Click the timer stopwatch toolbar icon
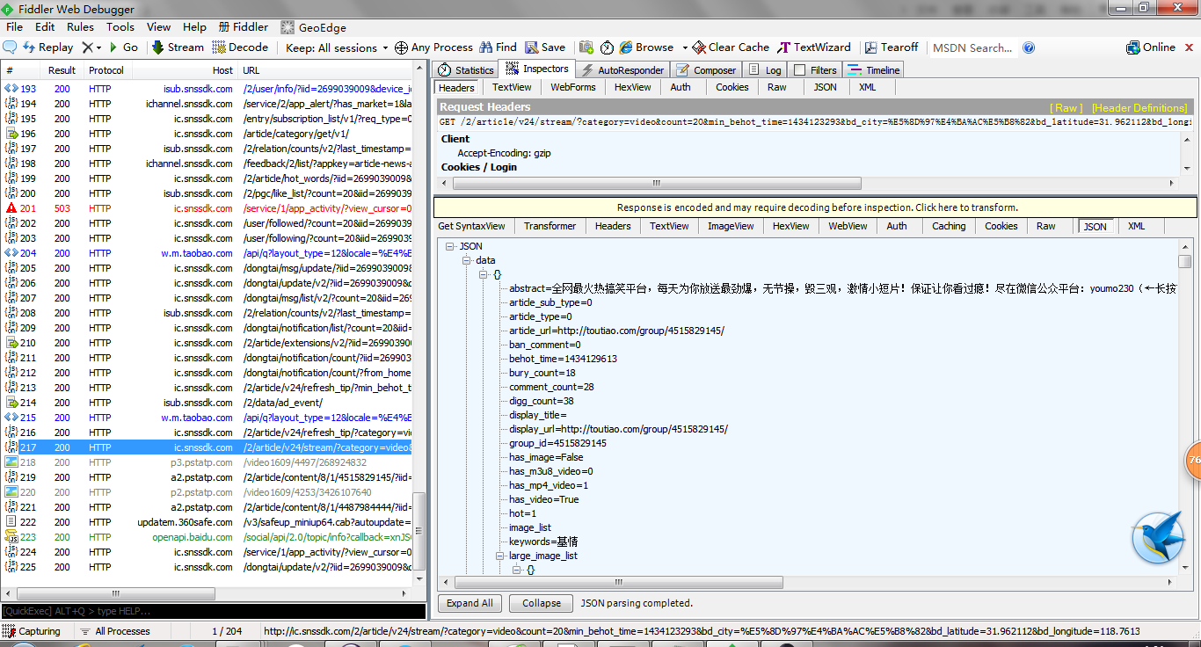Image resolution: width=1201 pixels, height=647 pixels. click(607, 47)
